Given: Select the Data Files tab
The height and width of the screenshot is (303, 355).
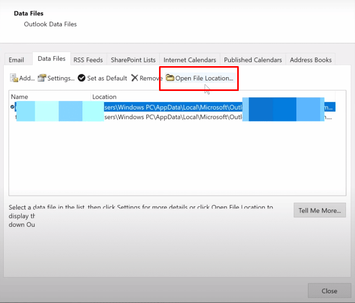Looking at the screenshot, I should [52, 59].
